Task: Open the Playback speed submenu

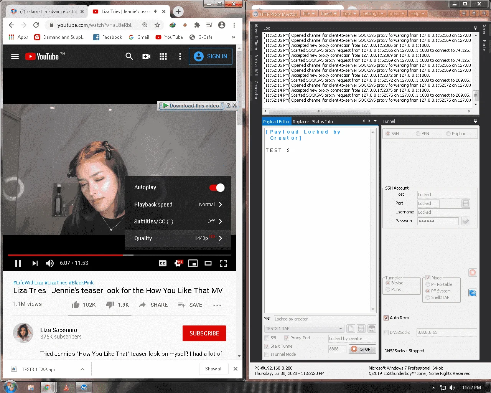Action: 178,205
